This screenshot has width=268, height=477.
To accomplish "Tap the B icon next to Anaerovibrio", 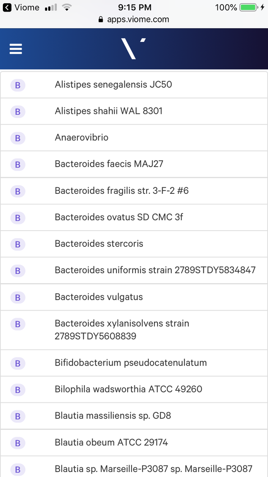I will 18,138.
